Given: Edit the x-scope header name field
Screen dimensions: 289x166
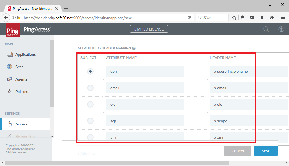Looking at the screenshot, I should (232, 121).
